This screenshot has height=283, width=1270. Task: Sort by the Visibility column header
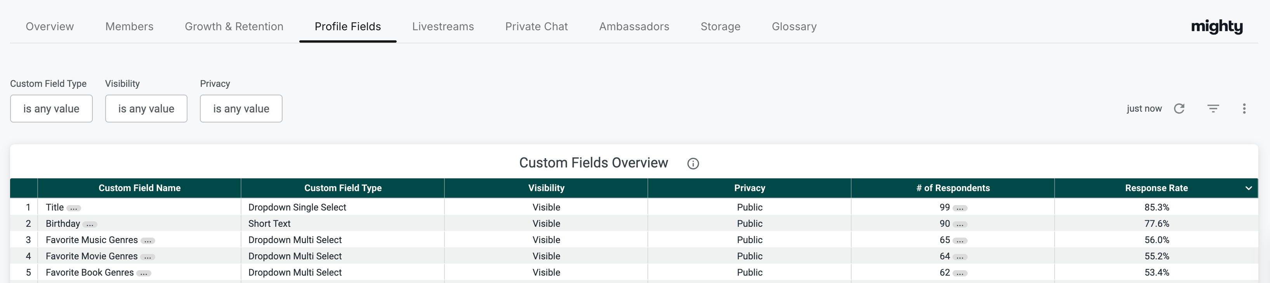click(x=546, y=188)
